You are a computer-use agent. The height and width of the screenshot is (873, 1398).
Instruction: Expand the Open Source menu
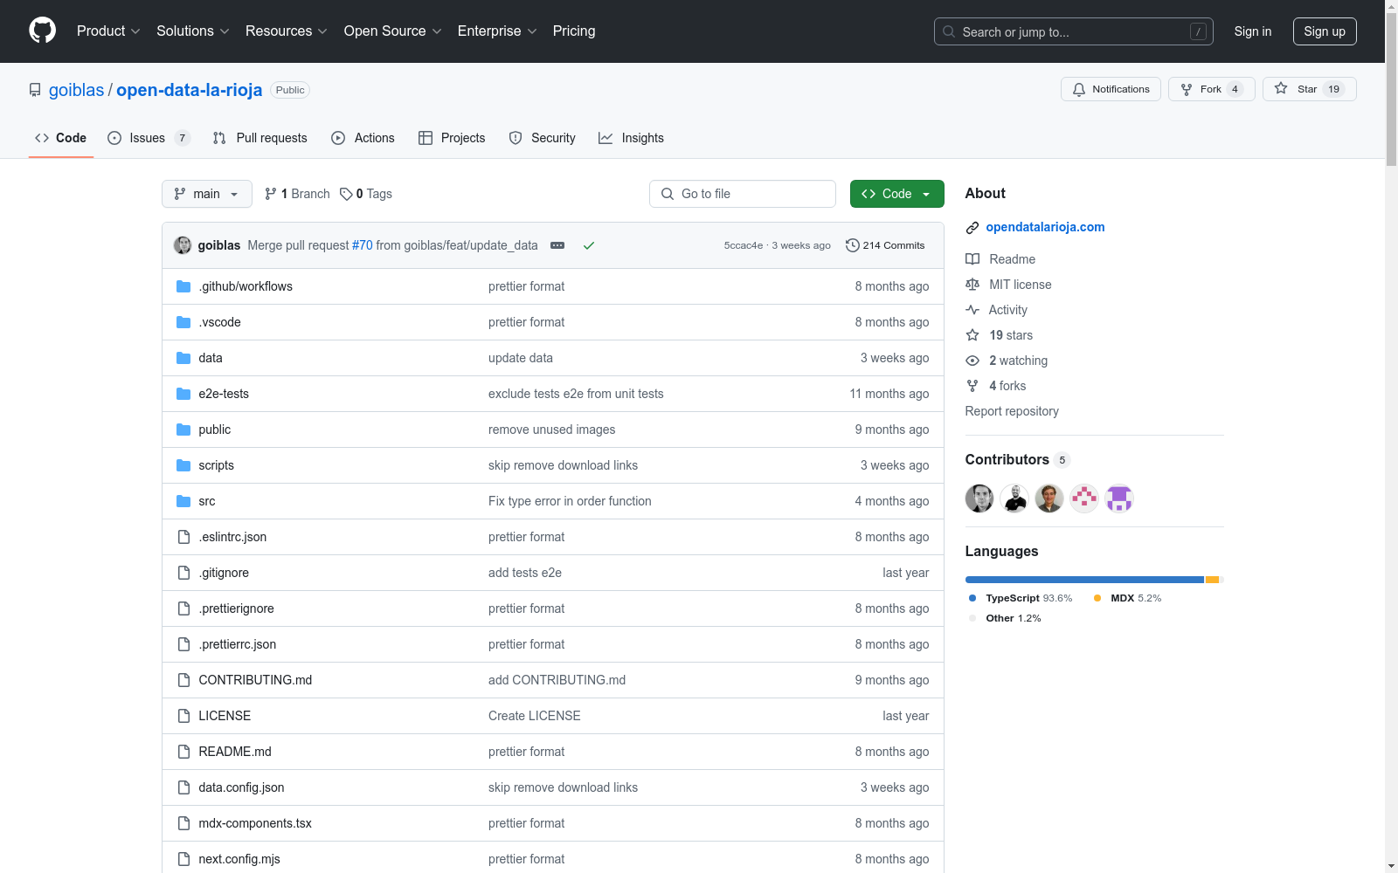pos(393,31)
